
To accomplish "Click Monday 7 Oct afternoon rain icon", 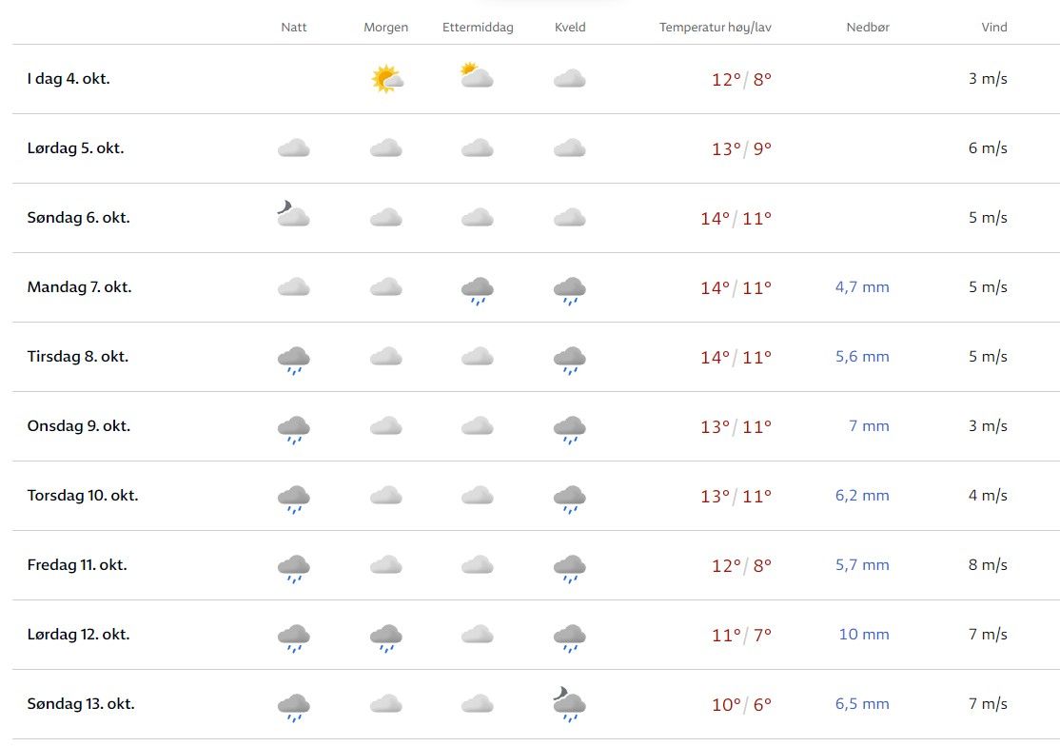I will pos(477,289).
